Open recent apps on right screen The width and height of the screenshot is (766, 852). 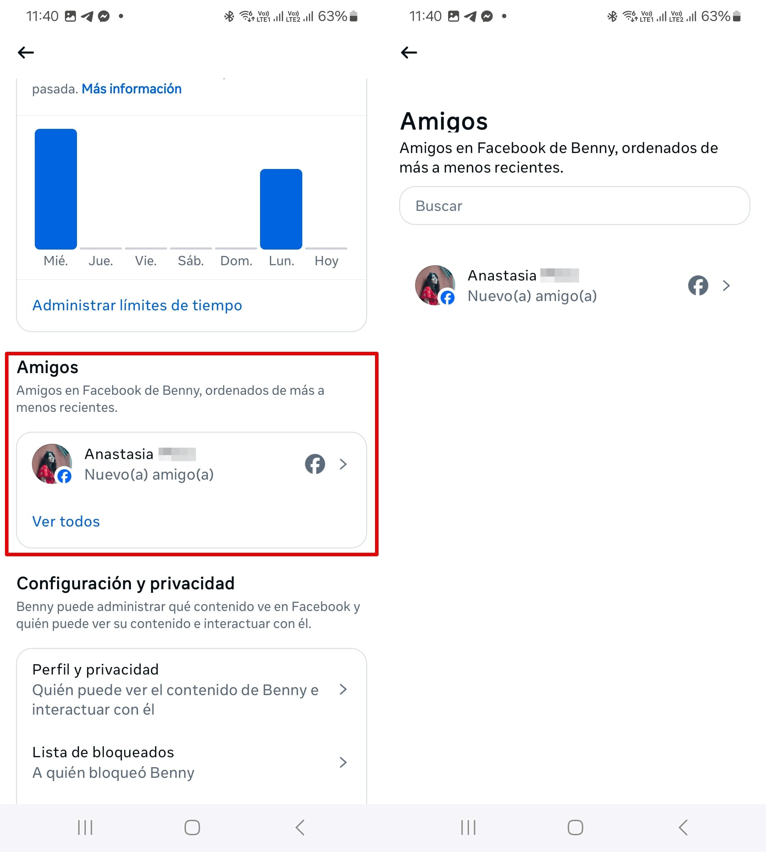tap(468, 827)
